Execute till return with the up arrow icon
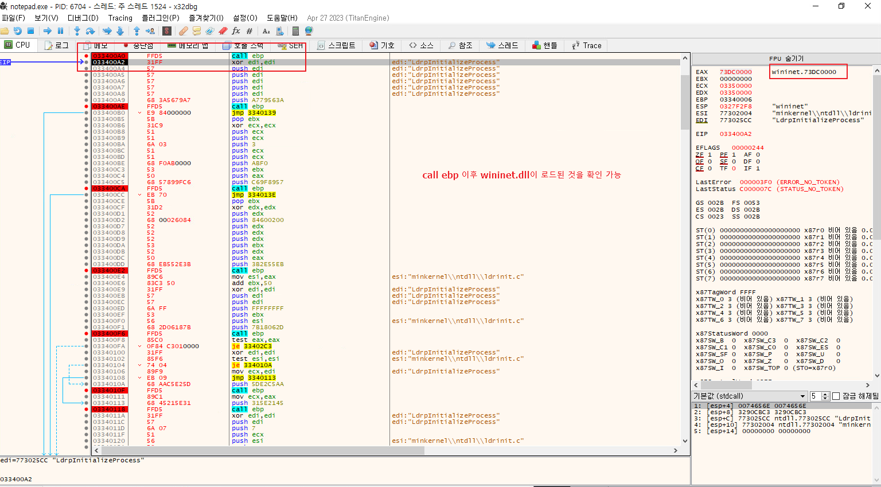The image size is (881, 487). click(x=137, y=31)
